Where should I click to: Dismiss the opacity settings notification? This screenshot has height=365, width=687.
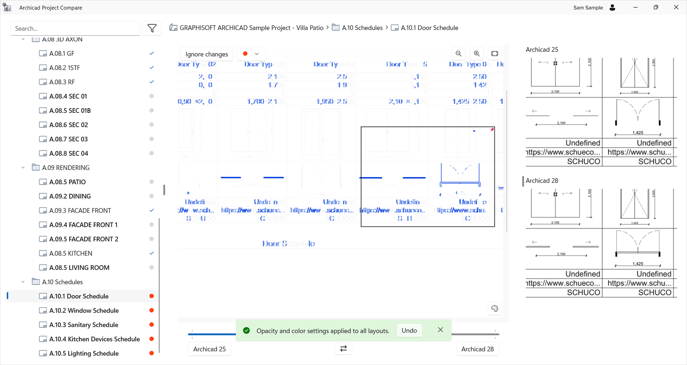coord(440,330)
